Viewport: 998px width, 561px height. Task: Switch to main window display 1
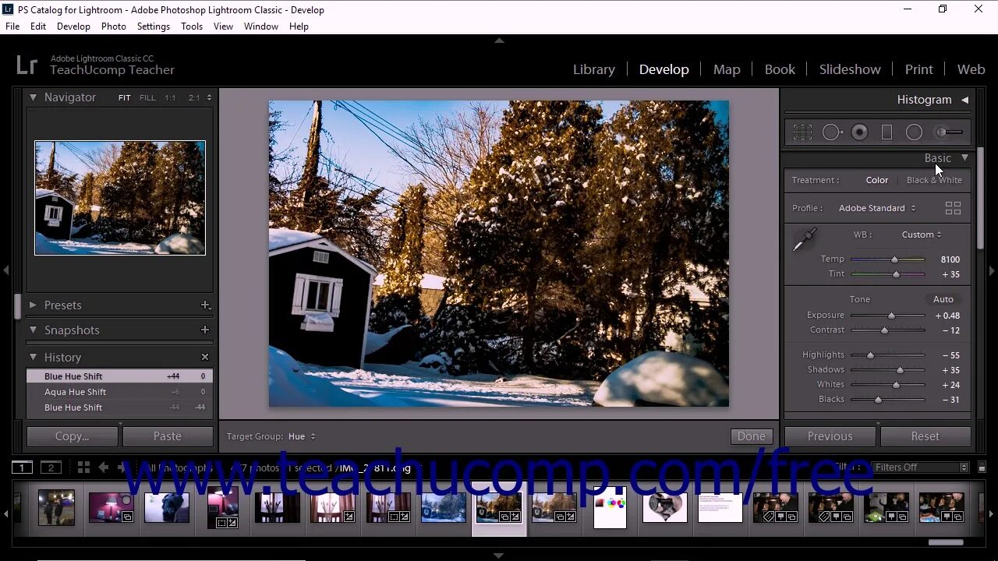(23, 467)
